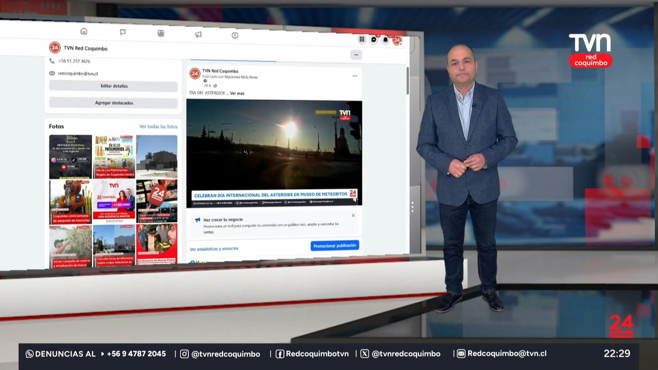Image resolution: width=658 pixels, height=370 pixels.
Task: Open the Pages flag icon
Action: [x=123, y=32]
